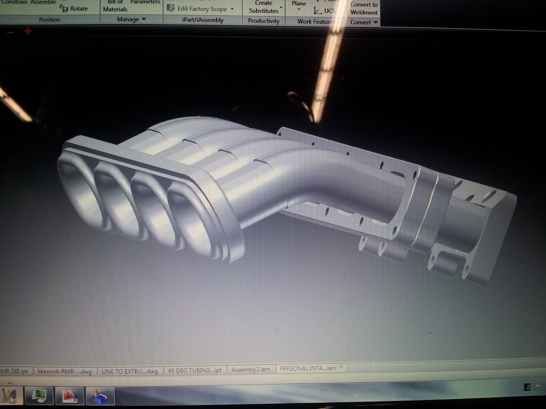Screen dimensions: 546x409
Task: Click the red plus marker in viewport
Action: (28, 31)
